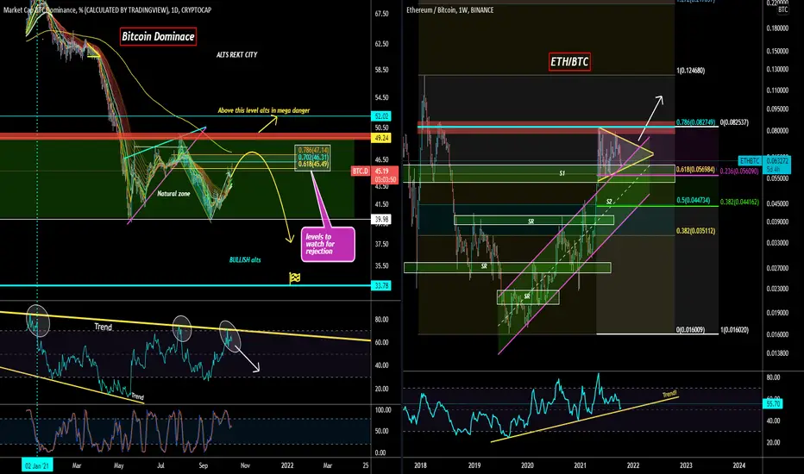Screen dimensions: 804x474
Task: Click the white 39.98 price label
Action: 381,219
